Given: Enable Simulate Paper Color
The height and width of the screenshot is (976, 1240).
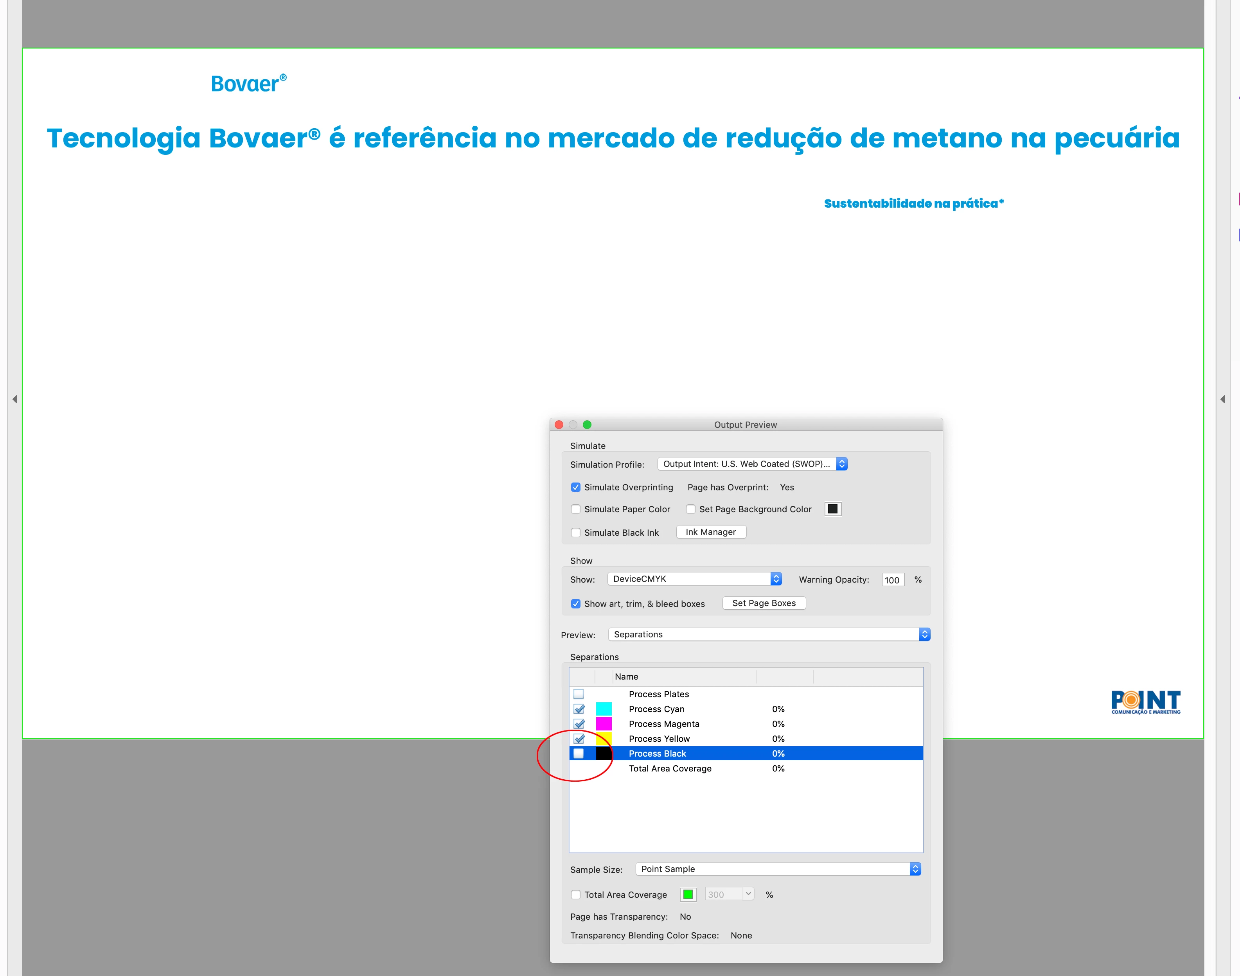Looking at the screenshot, I should pos(576,509).
